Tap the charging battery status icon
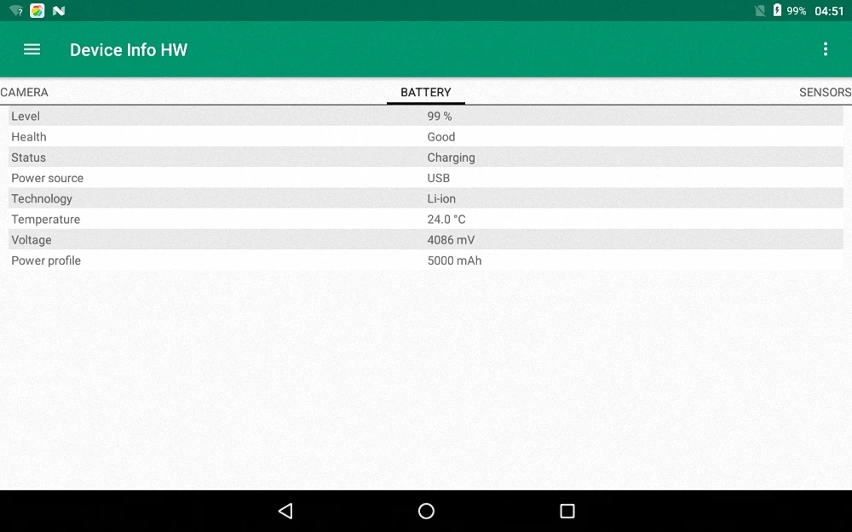852x532 pixels. (x=777, y=10)
